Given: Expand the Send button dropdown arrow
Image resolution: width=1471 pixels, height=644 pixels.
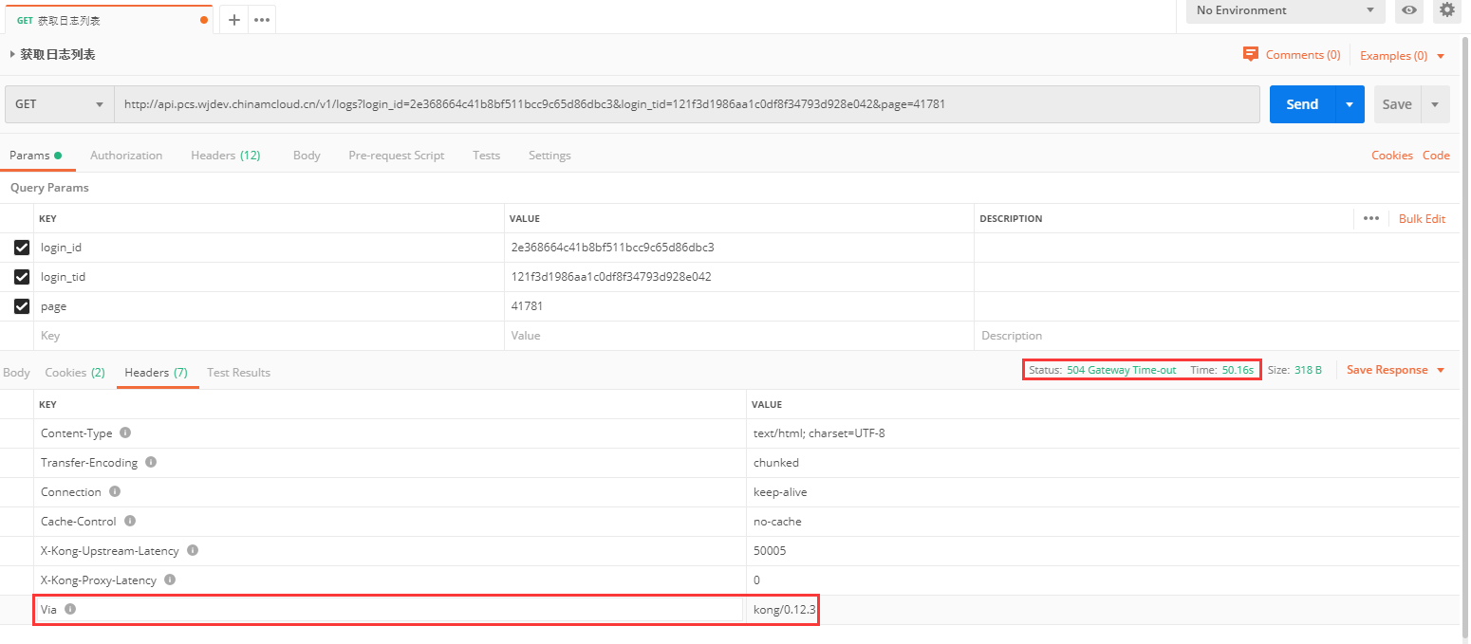Looking at the screenshot, I should [x=1349, y=104].
